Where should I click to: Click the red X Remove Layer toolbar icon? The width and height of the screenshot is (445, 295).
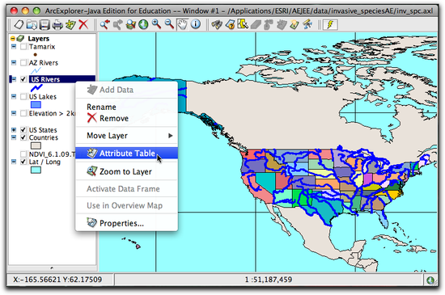tap(83, 24)
